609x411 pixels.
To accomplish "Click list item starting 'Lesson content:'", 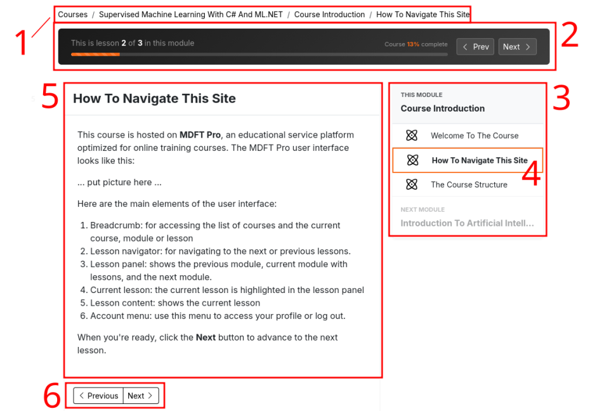I will (175, 303).
